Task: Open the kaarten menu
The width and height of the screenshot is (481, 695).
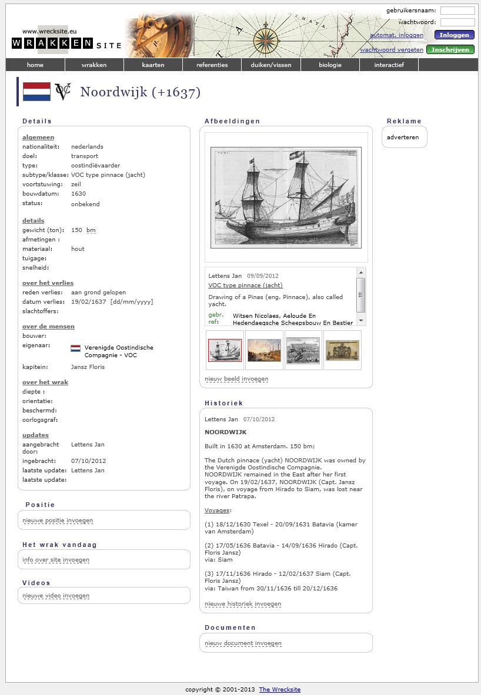Action: click(153, 65)
